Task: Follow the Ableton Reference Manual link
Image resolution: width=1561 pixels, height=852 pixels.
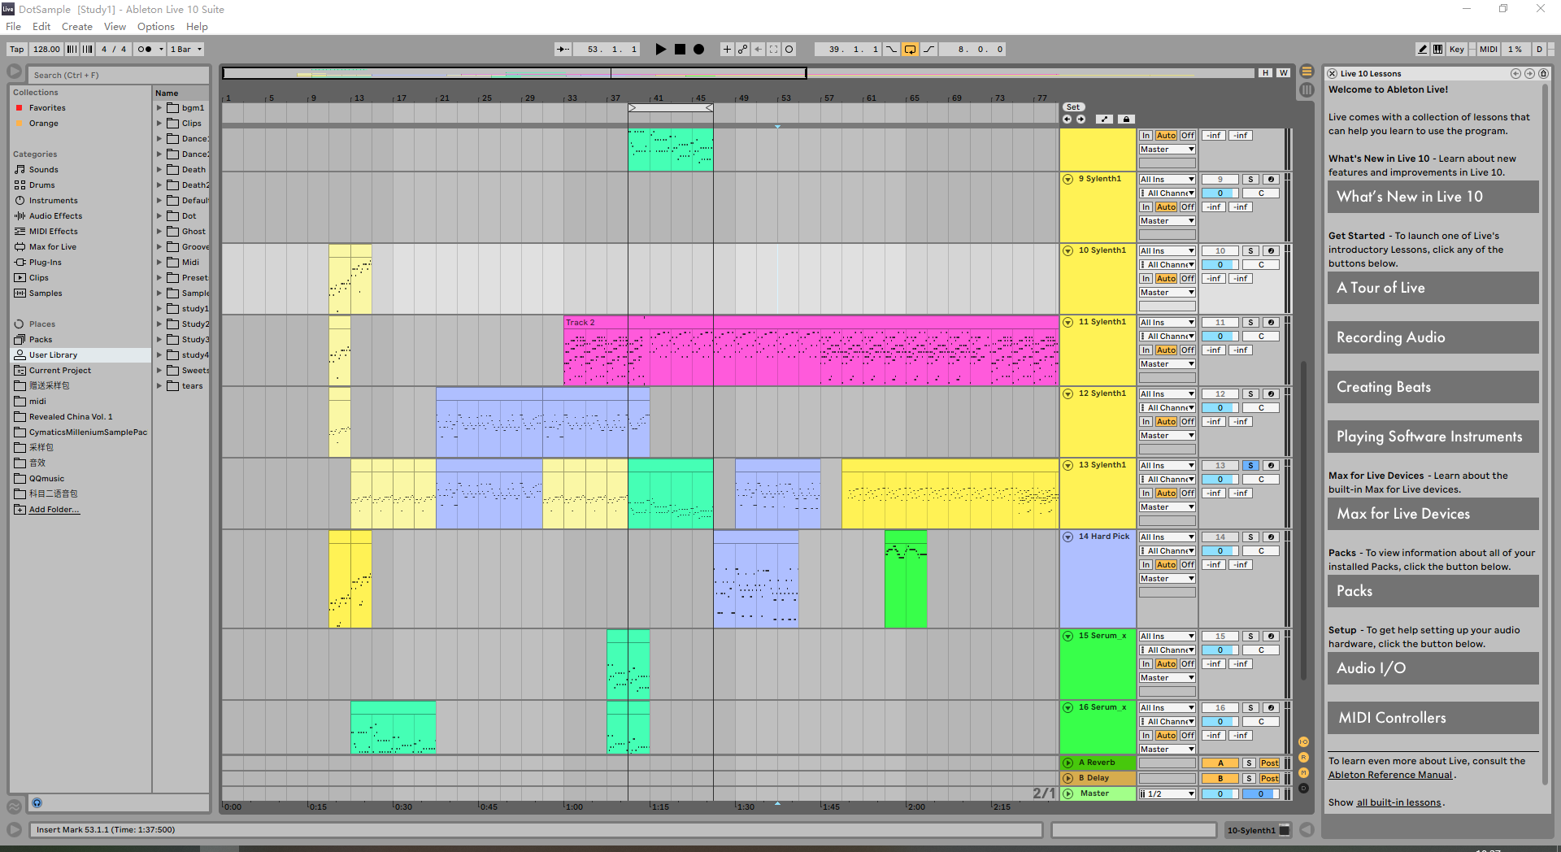Action: pyautogui.click(x=1390, y=775)
